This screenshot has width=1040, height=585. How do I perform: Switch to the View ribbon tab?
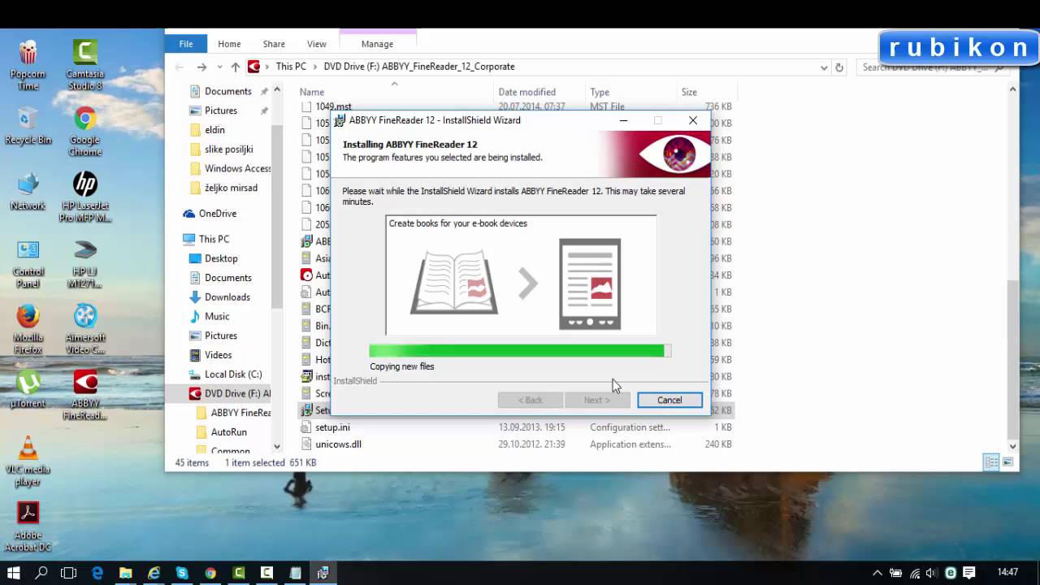pos(317,44)
